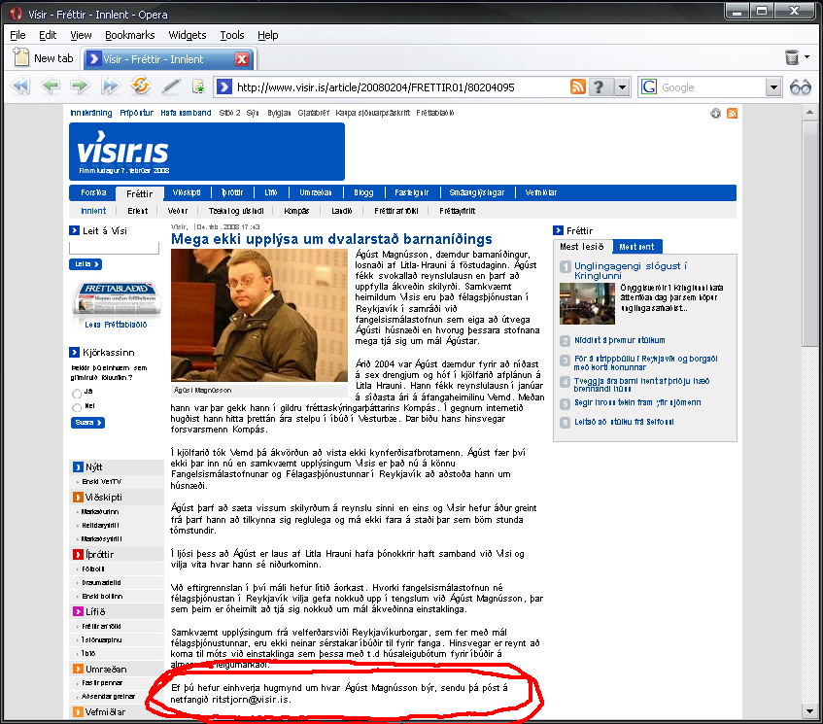This screenshot has width=823, height=724.
Task: Close the Vísir - Fréttir tab
Action: pyautogui.click(x=242, y=59)
